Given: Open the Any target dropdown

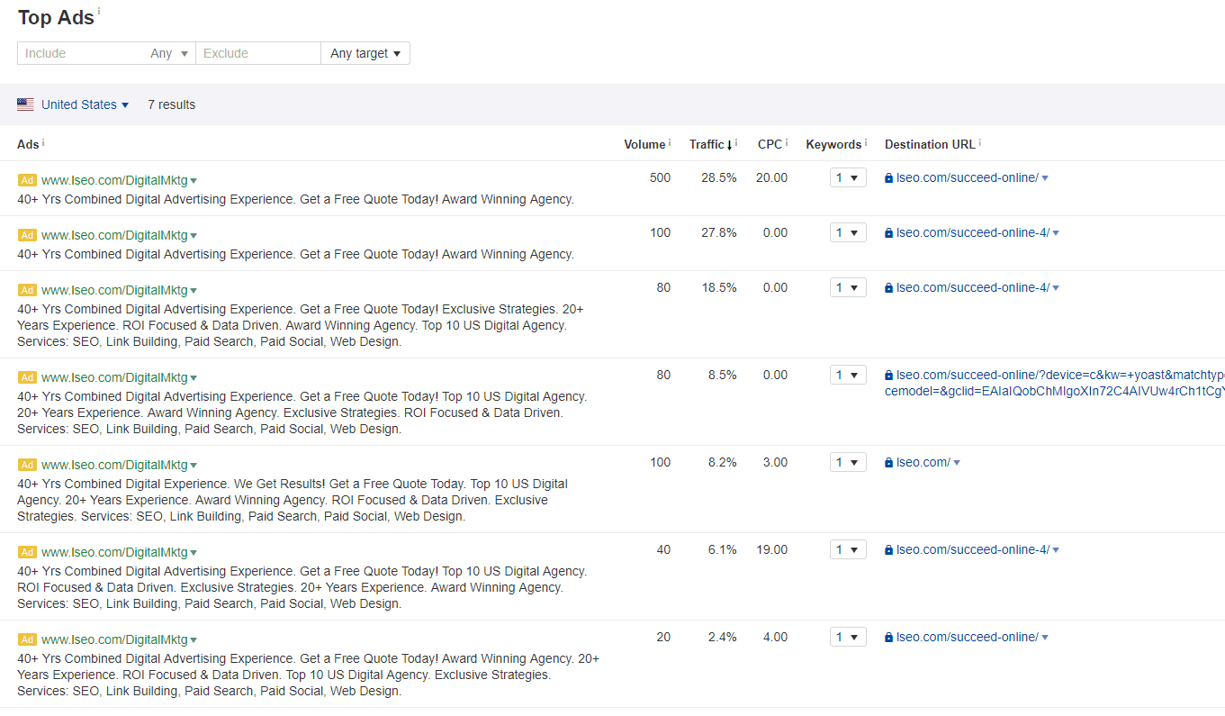Looking at the screenshot, I should (x=365, y=53).
